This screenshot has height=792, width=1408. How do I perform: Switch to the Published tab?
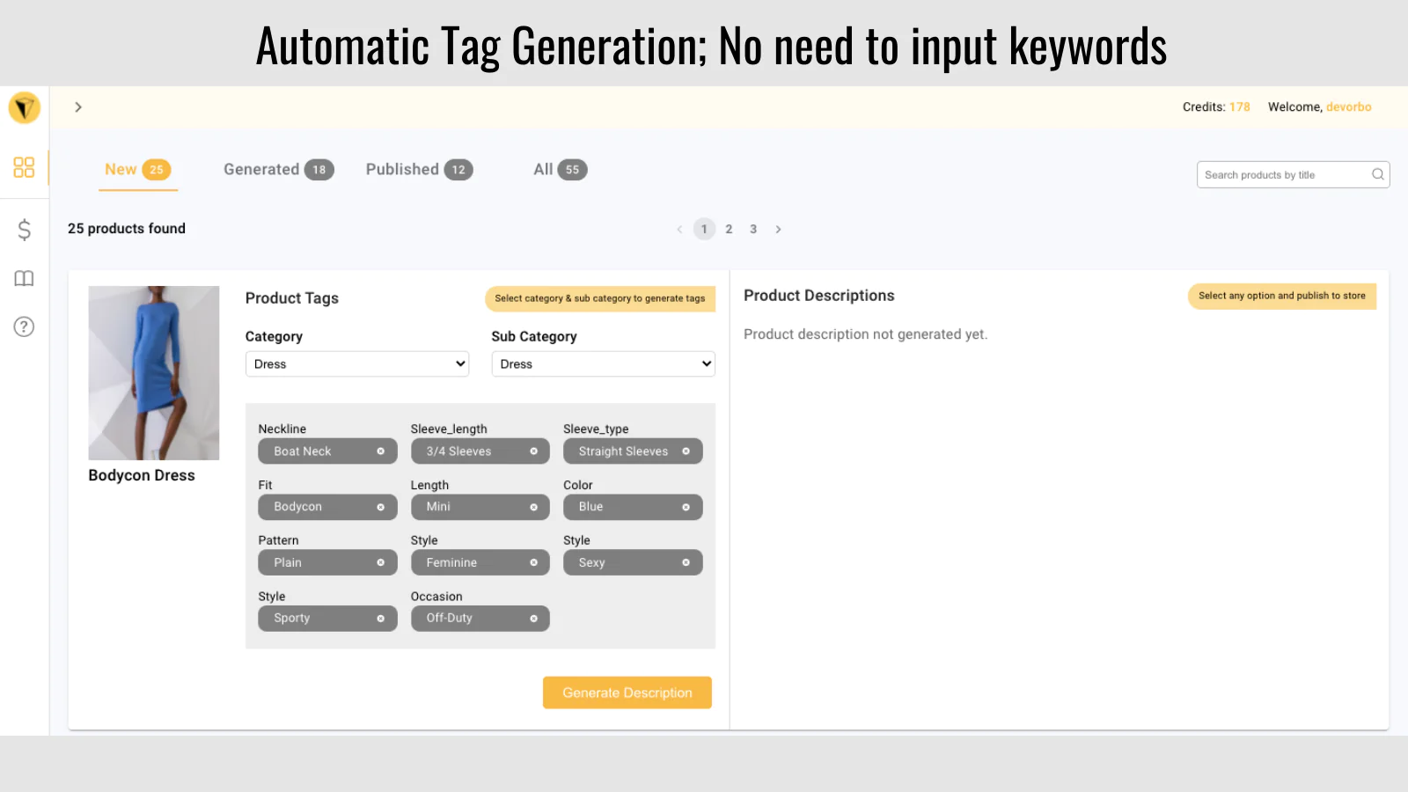(419, 170)
